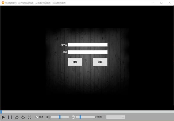Toggle fullscreen with the corner-brackets icon
The image size is (174, 121).
[30, 117]
